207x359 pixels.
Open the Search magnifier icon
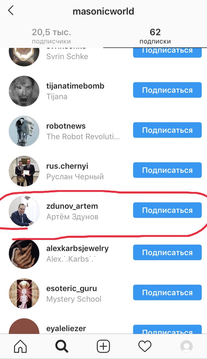tap(62, 346)
